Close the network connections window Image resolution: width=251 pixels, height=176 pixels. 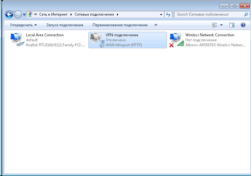tap(245, 6)
